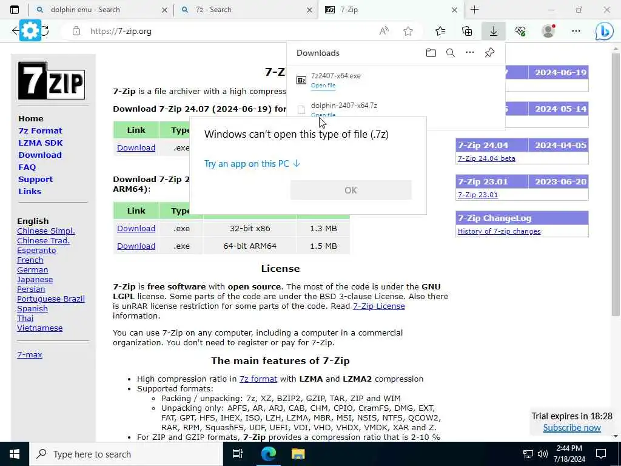The image size is (621, 466).
Task: Download first 7-Zip 24.07 exe link
Action: coord(136,148)
